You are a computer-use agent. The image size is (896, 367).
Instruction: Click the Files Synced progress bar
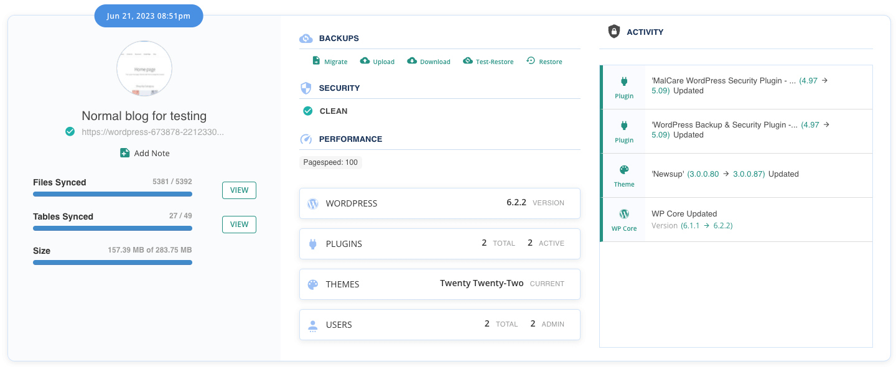pos(113,194)
